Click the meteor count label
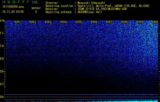The height and width of the screenshot is (102, 160). click(x=36, y=8)
